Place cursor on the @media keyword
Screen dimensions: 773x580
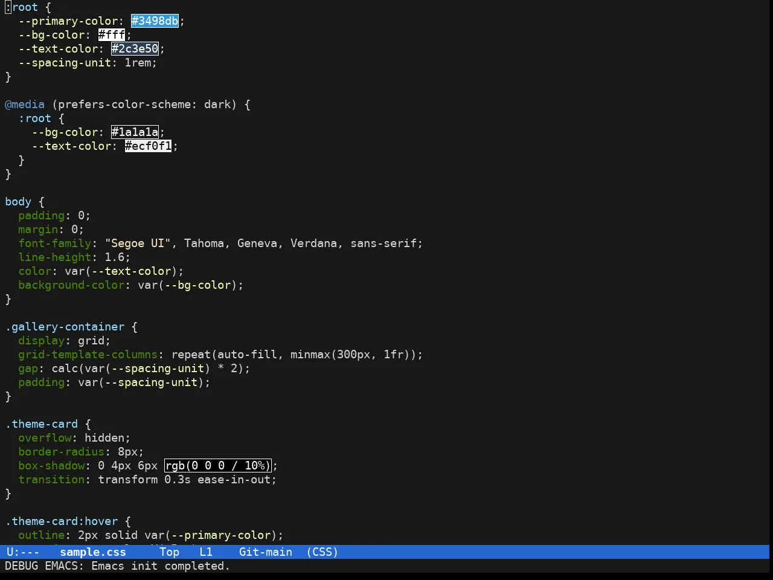click(x=25, y=105)
